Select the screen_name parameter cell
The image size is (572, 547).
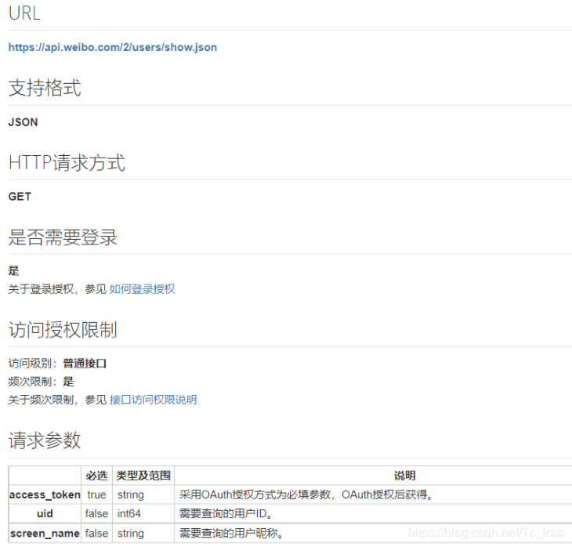(x=45, y=534)
